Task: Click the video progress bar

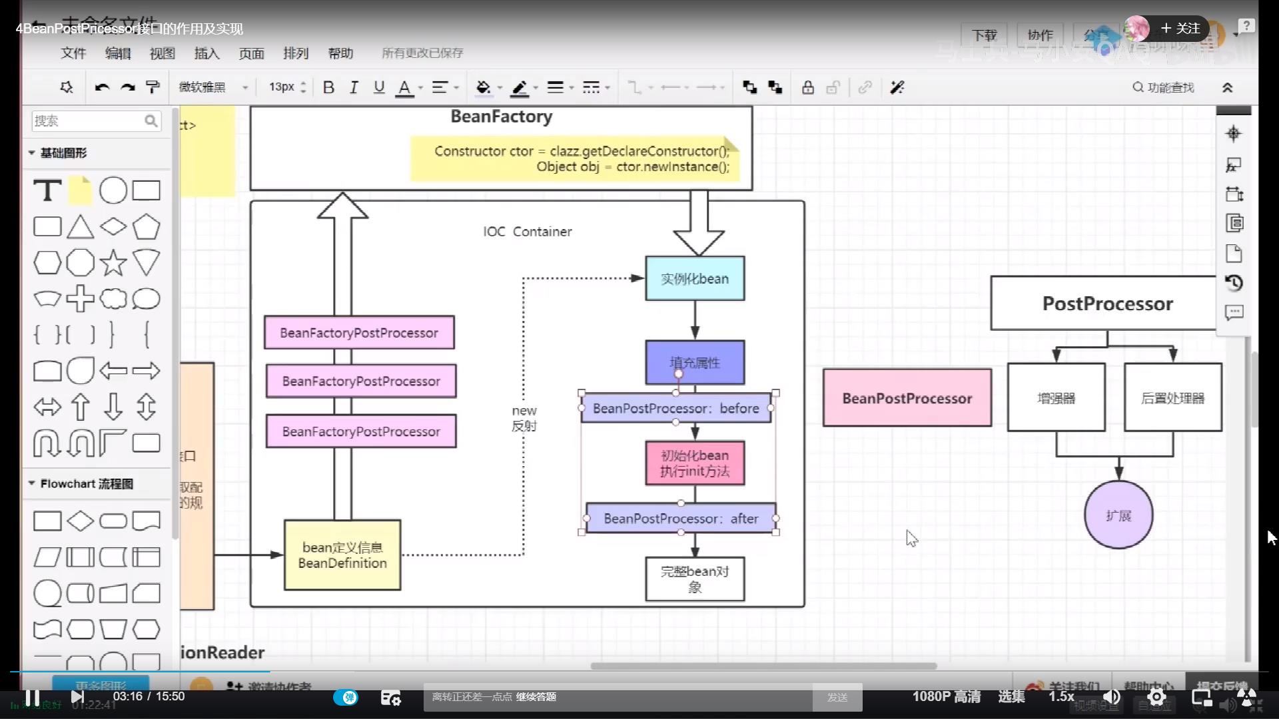Action: pos(639,671)
